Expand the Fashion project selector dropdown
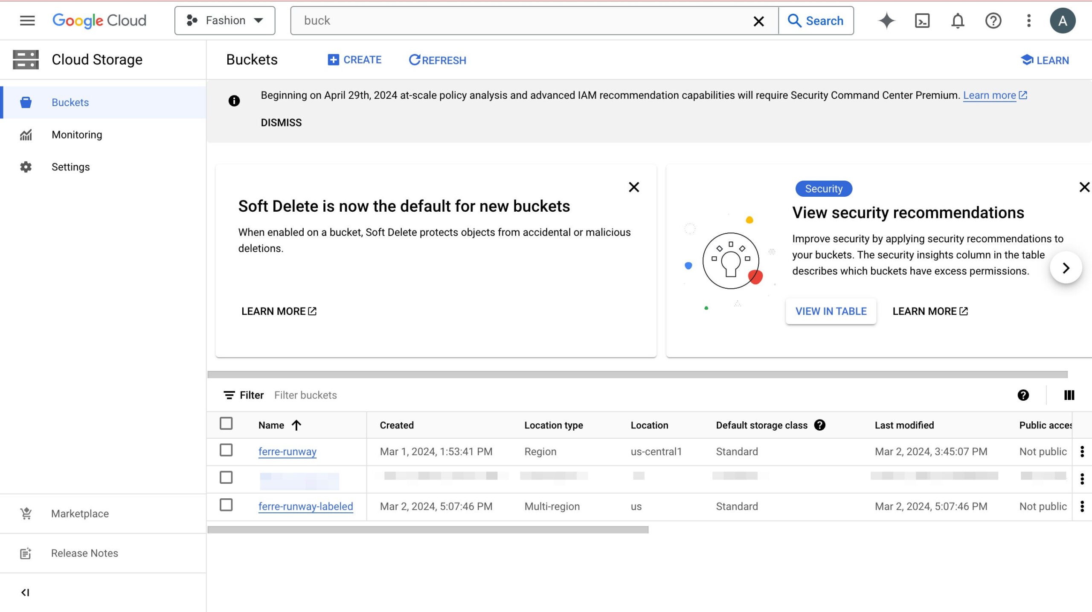The height and width of the screenshot is (612, 1092). pyautogui.click(x=225, y=20)
